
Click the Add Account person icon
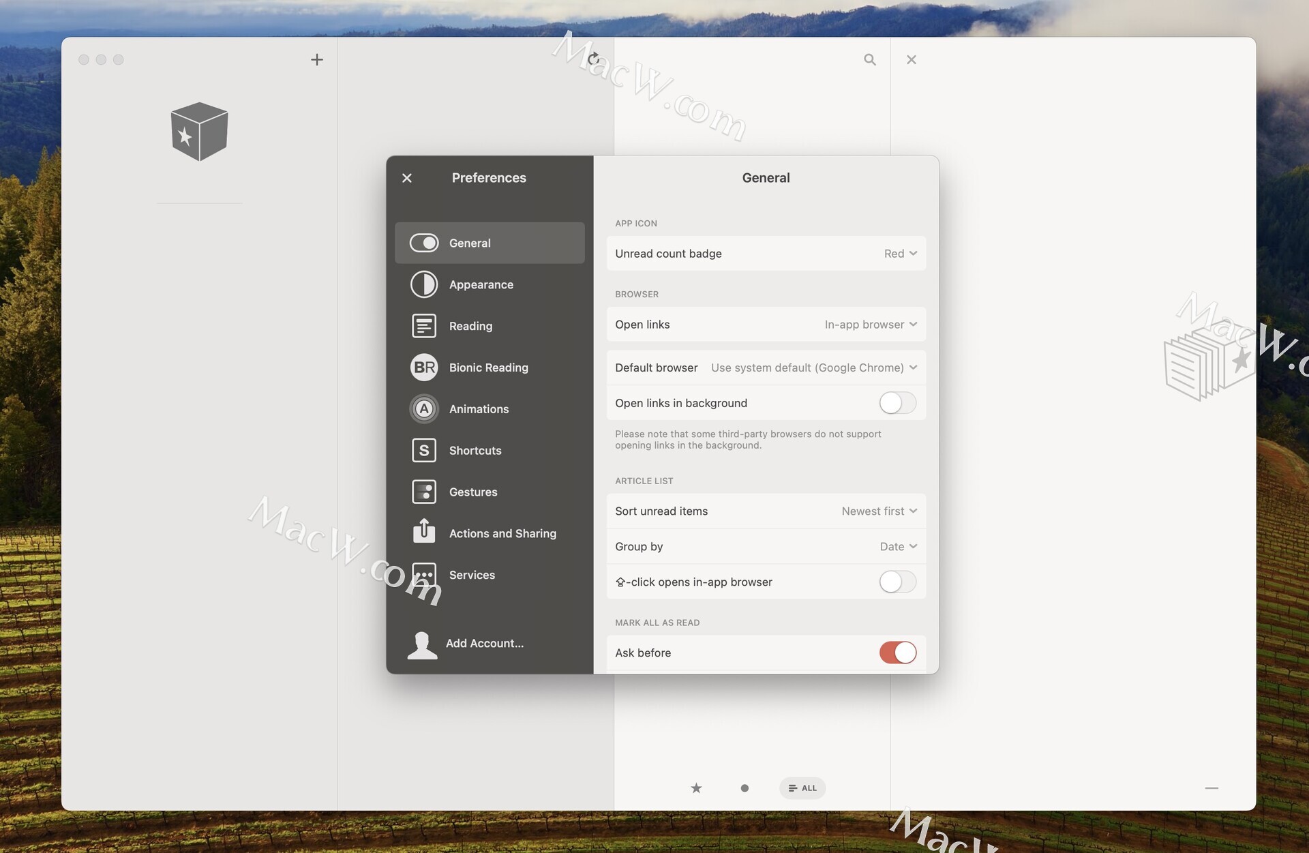pyautogui.click(x=422, y=645)
